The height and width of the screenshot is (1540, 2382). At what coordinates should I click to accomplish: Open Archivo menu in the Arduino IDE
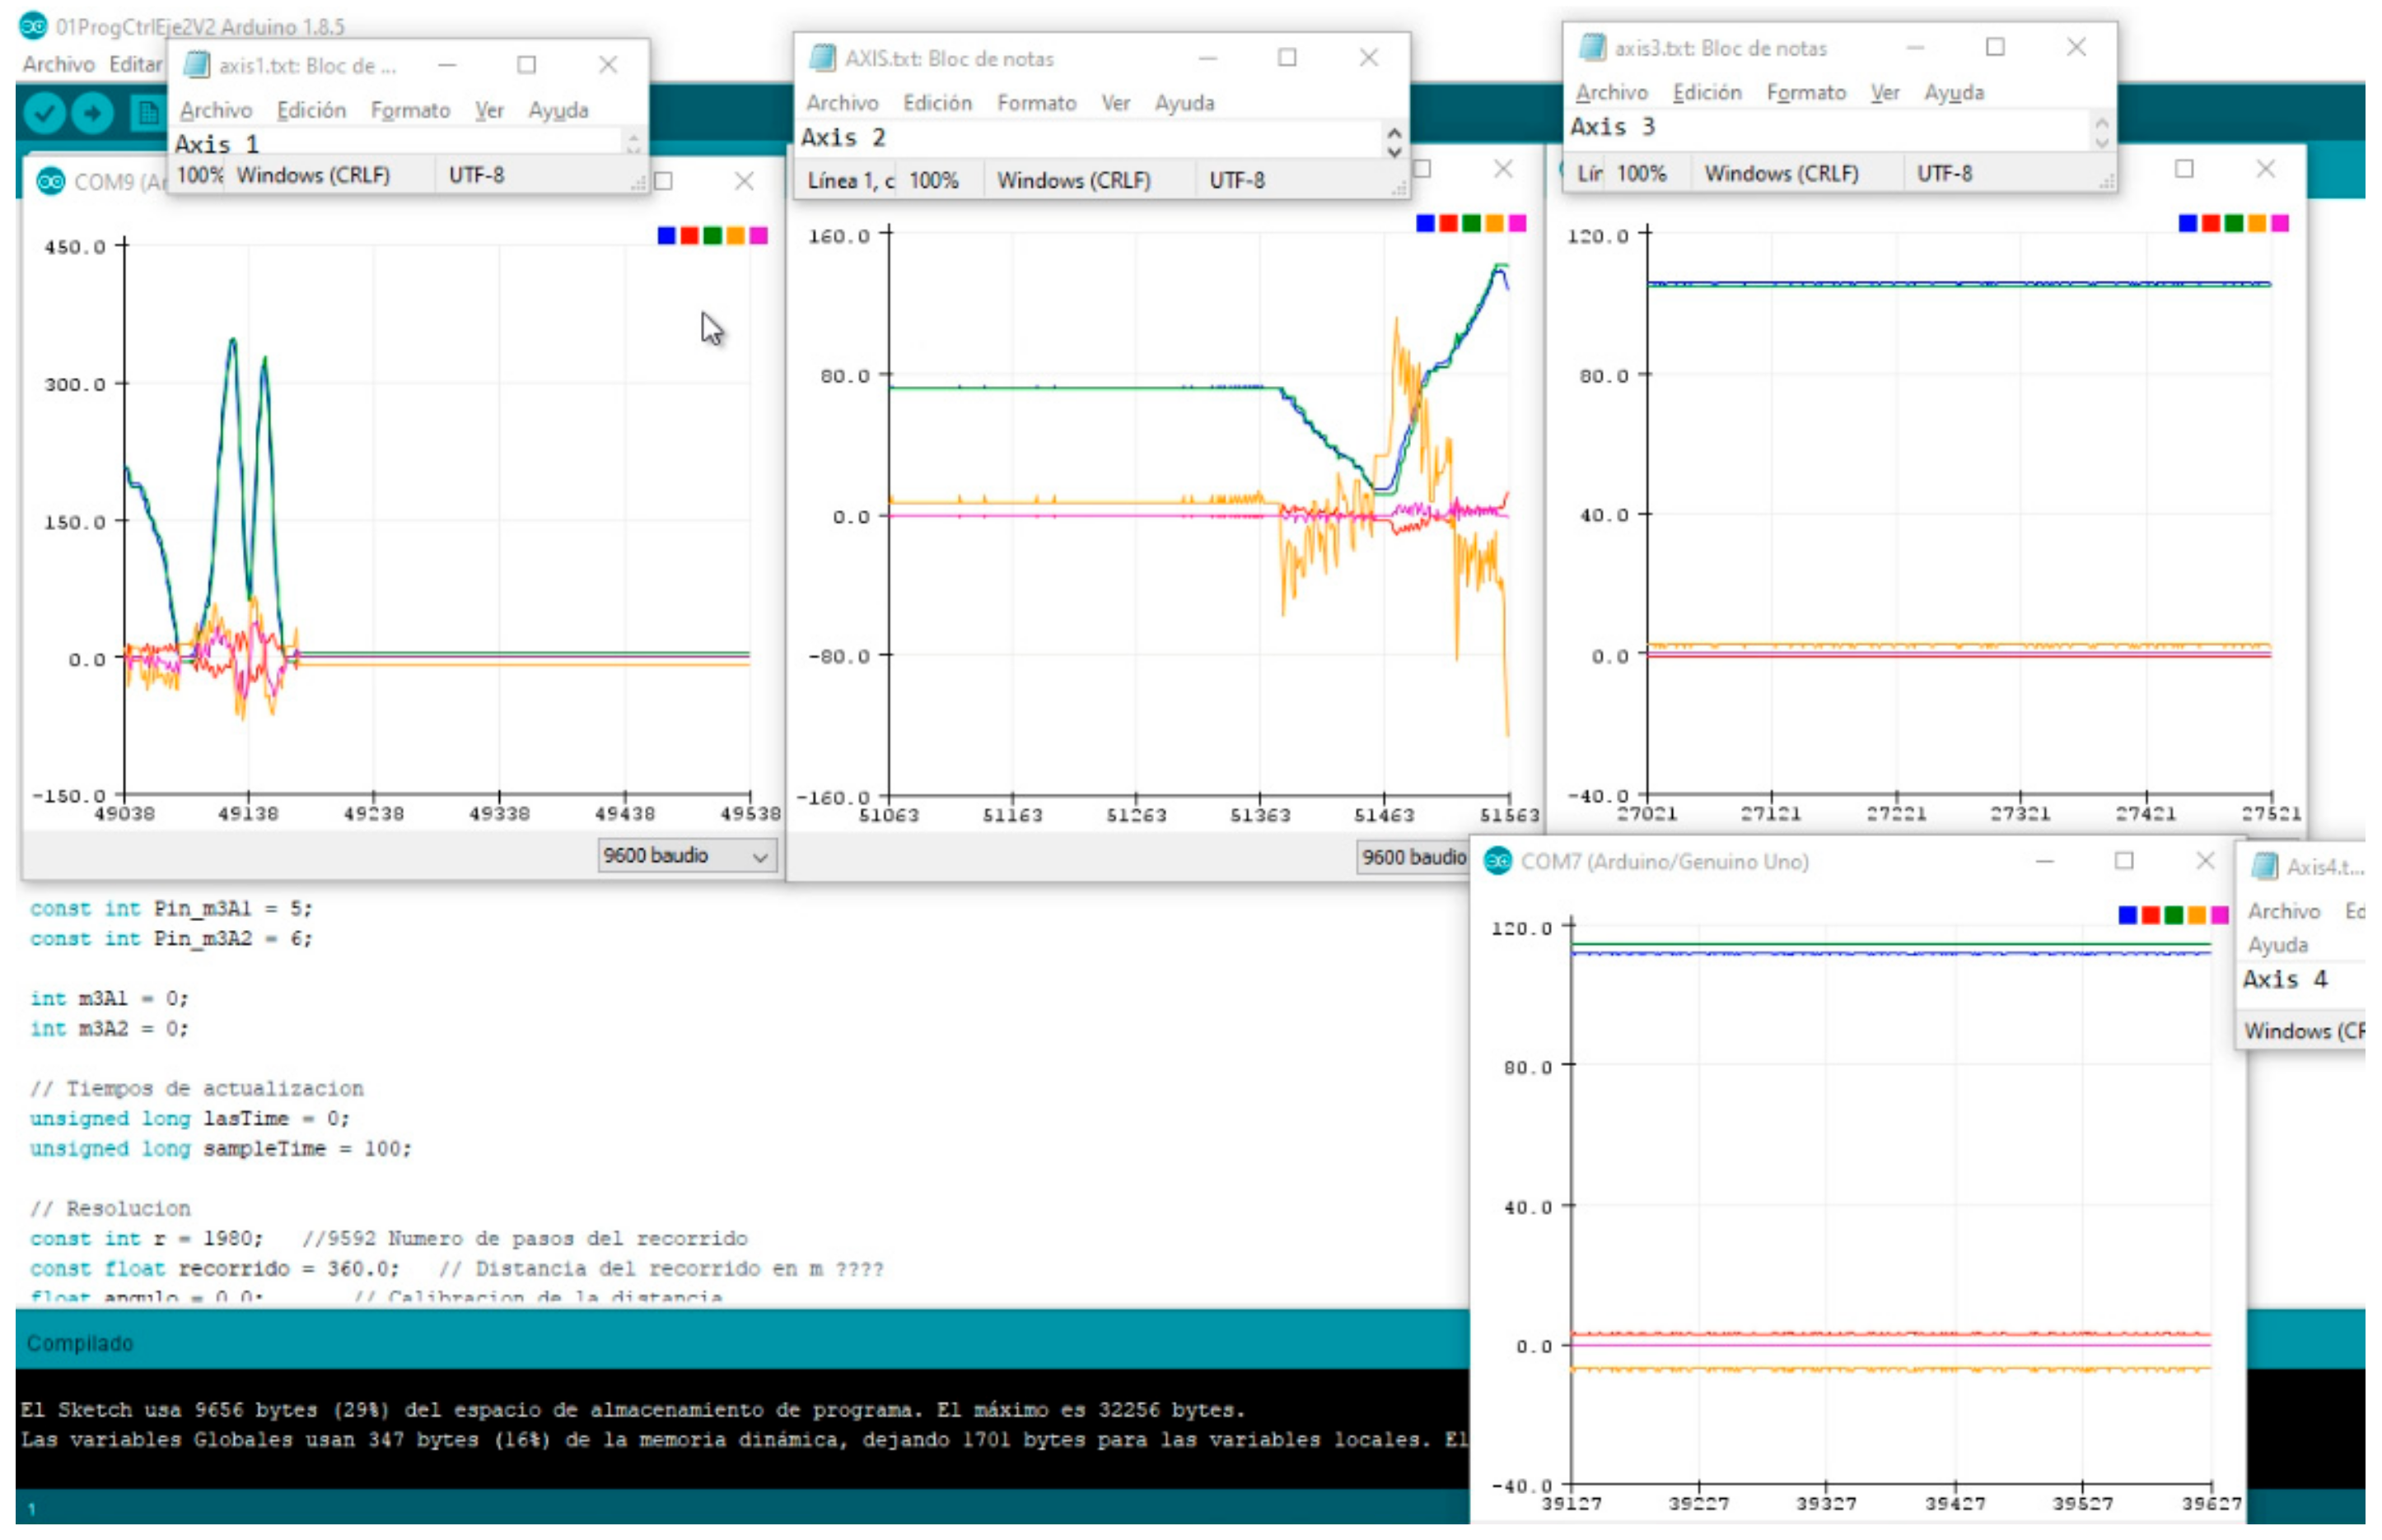(x=59, y=64)
